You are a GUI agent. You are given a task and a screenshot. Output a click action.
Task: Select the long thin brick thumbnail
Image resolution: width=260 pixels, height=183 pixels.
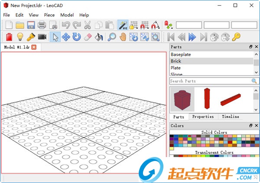coord(231,100)
